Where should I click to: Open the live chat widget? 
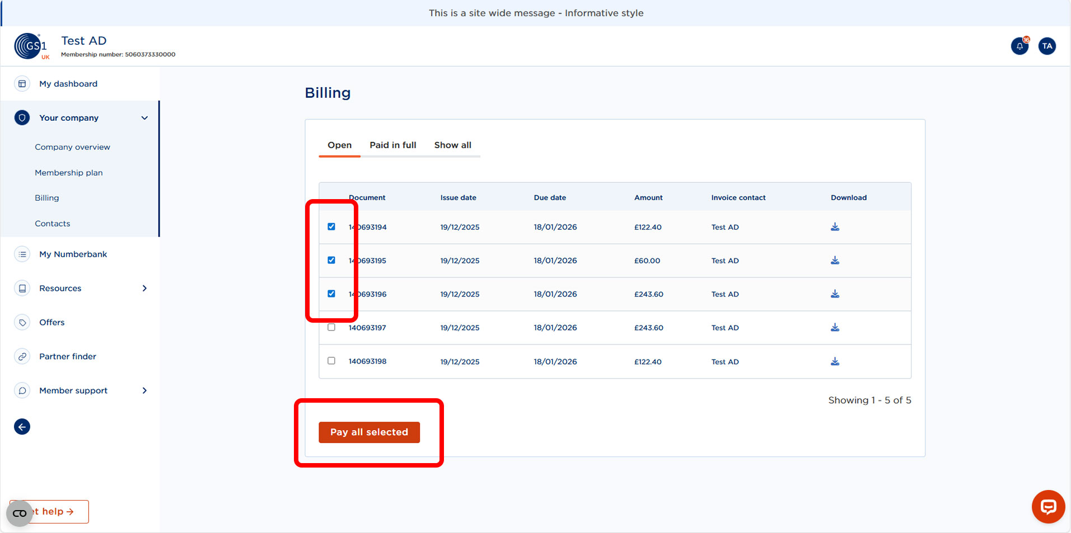click(x=1047, y=507)
